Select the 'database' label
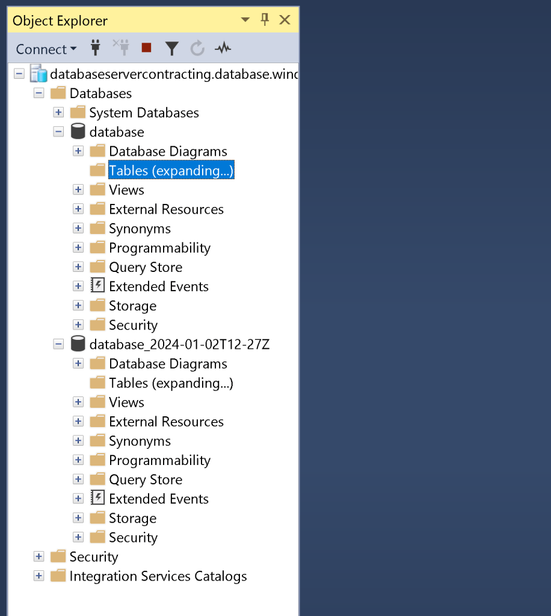 pyautogui.click(x=117, y=132)
